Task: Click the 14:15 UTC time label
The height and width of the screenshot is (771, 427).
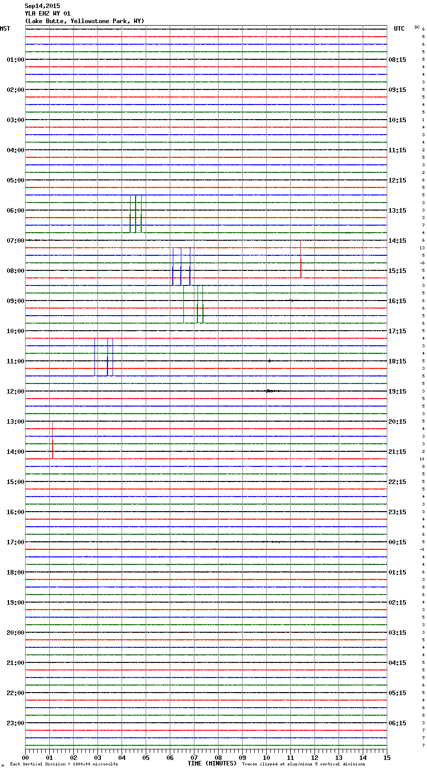Action: [397, 241]
